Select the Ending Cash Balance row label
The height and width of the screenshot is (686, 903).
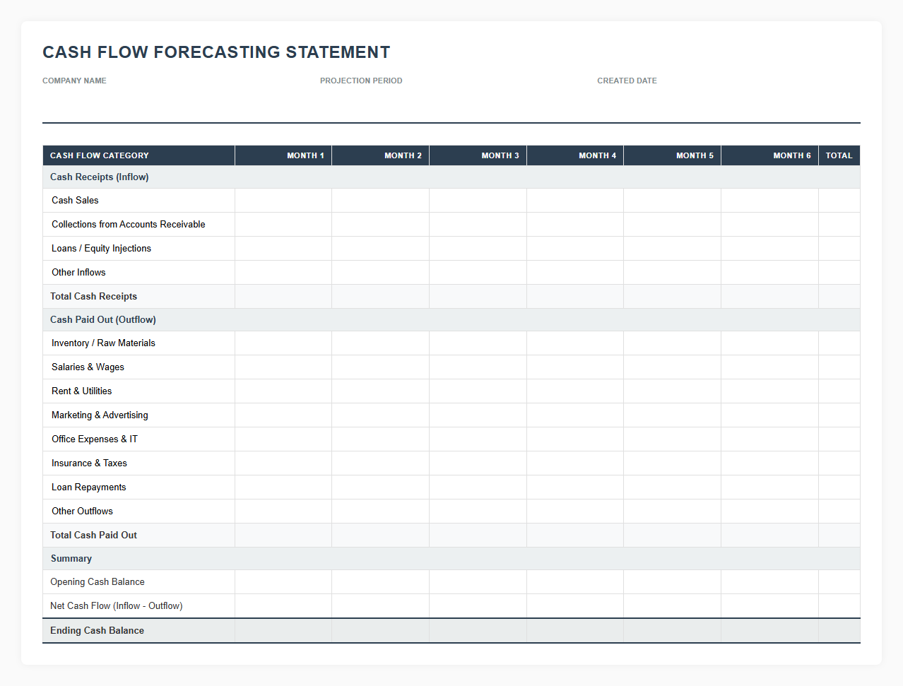(97, 631)
